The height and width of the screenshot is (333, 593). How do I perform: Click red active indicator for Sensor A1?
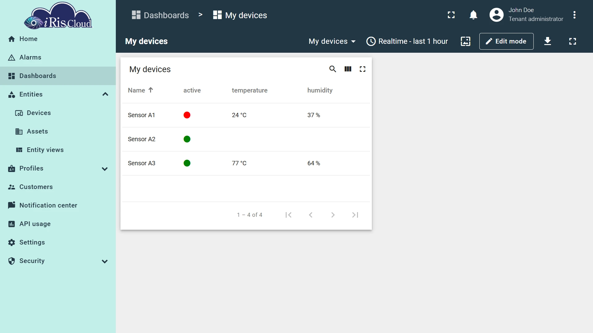187,115
